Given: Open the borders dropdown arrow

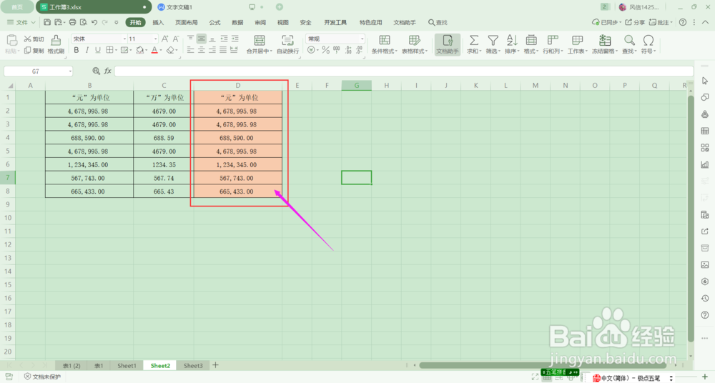Looking at the screenshot, I should [116, 50].
